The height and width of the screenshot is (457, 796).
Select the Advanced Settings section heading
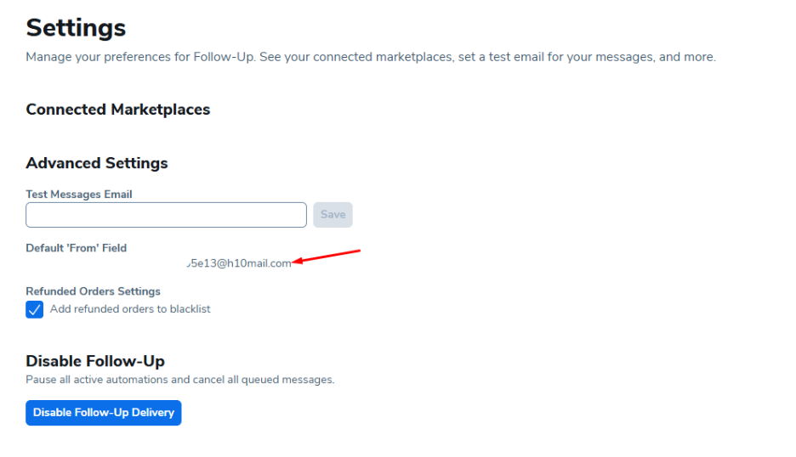pyautogui.click(x=97, y=163)
